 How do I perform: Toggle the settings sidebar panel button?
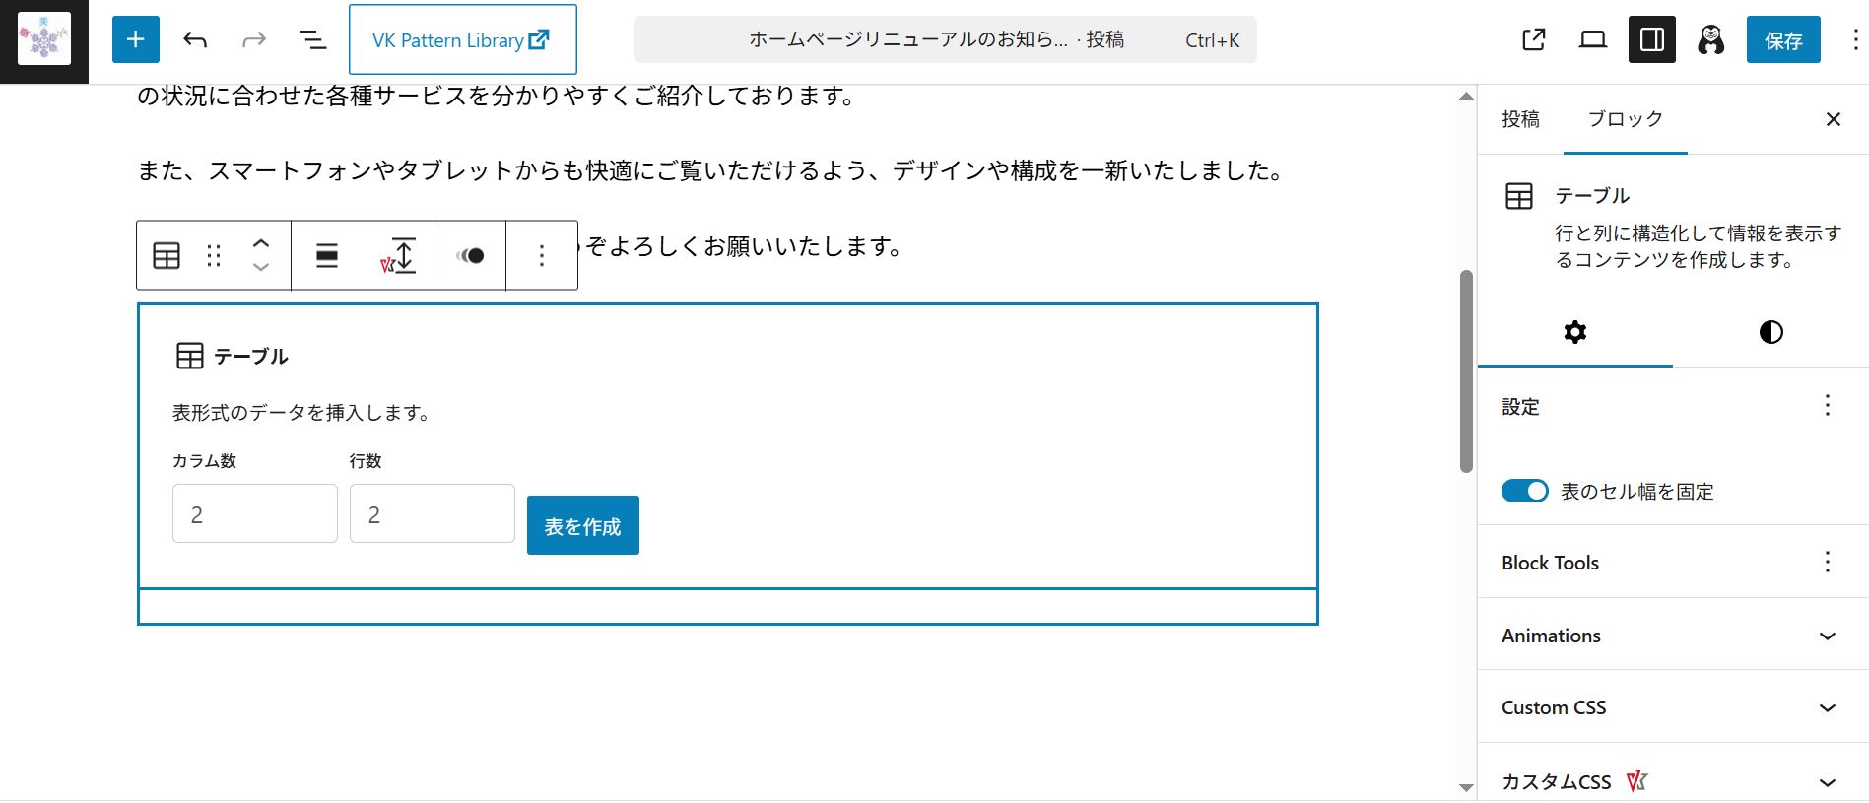(1651, 39)
